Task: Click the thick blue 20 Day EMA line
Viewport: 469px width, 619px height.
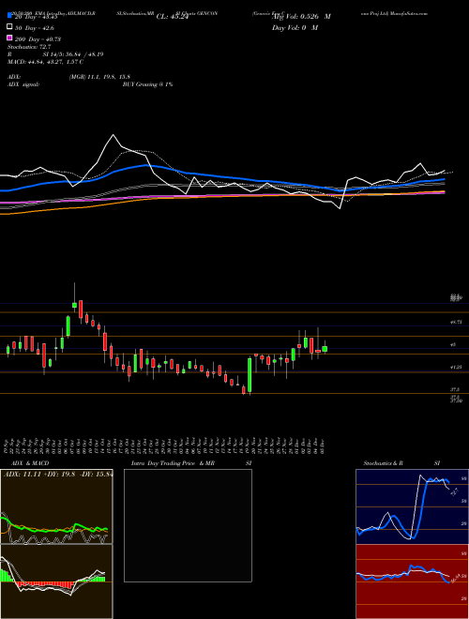Action: click(221, 176)
